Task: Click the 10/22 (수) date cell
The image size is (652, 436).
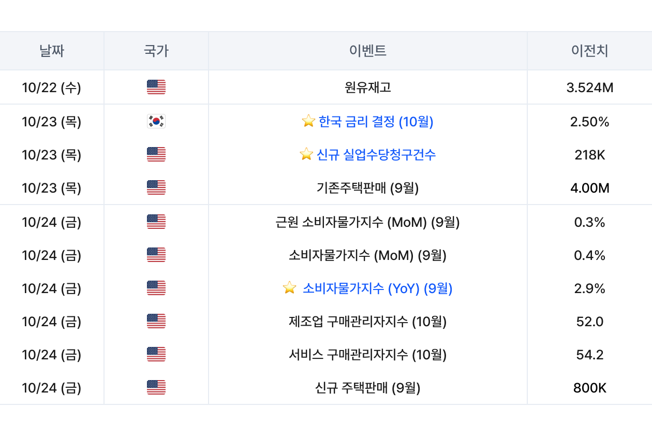Action: [x=52, y=88]
